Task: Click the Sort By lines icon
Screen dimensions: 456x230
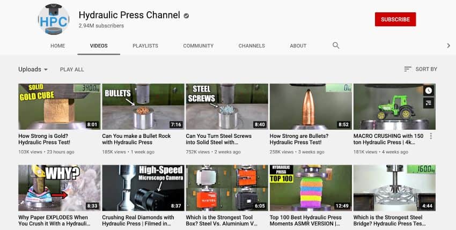Action: point(407,69)
